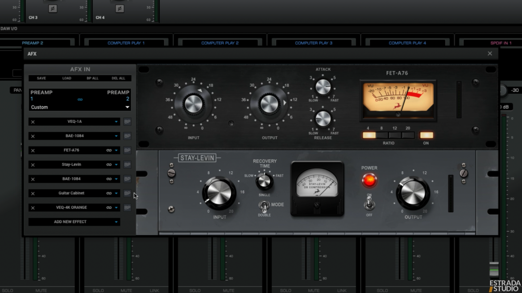Open the ADD NEW EFFECT dropdown
Screen dimensions: 522x293
coord(74,222)
